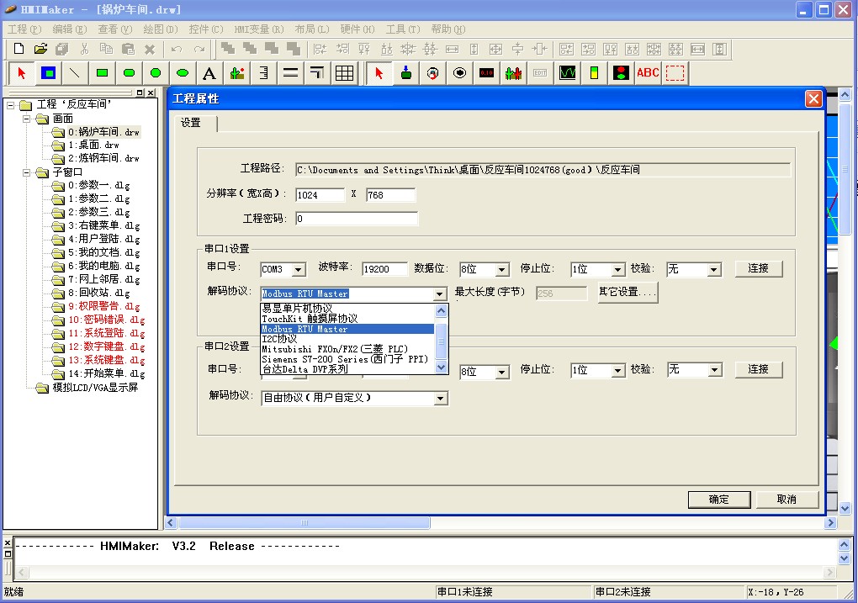Screen dimensions: 858x603
Task: Select the 0.10 numeric display control
Action: coord(486,73)
